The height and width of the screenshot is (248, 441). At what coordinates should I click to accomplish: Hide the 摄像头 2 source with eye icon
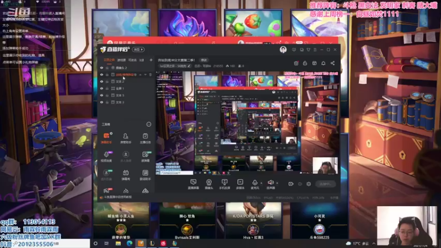102,68
